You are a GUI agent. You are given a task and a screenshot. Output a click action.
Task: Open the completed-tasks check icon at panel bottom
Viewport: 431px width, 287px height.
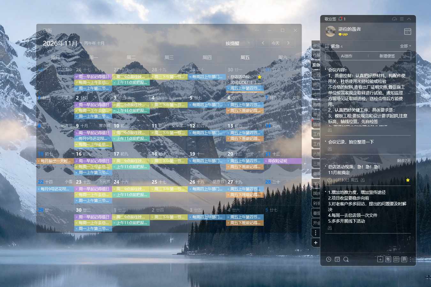(x=337, y=259)
